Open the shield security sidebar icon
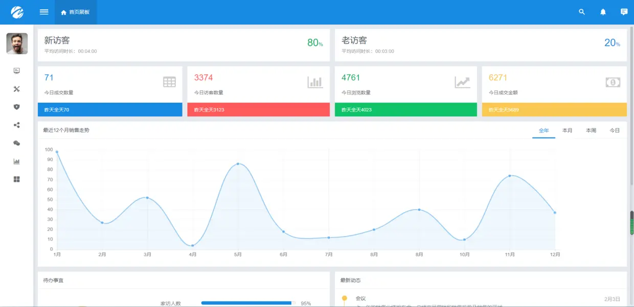The image size is (634, 307). 16,107
